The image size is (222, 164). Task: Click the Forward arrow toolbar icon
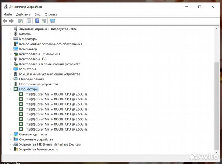[x=11, y=21]
